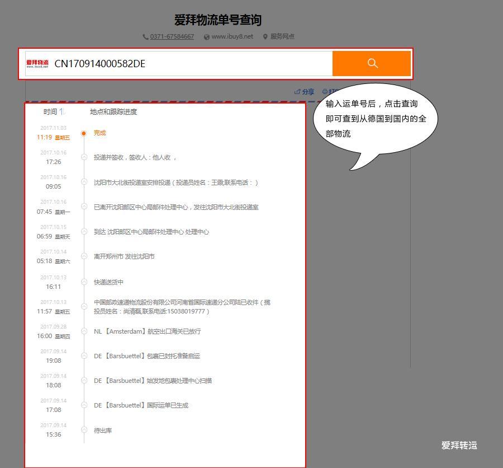Select DE Barsbuettel 国际运单已生成 entry
503x468 pixels.
[x=141, y=405]
